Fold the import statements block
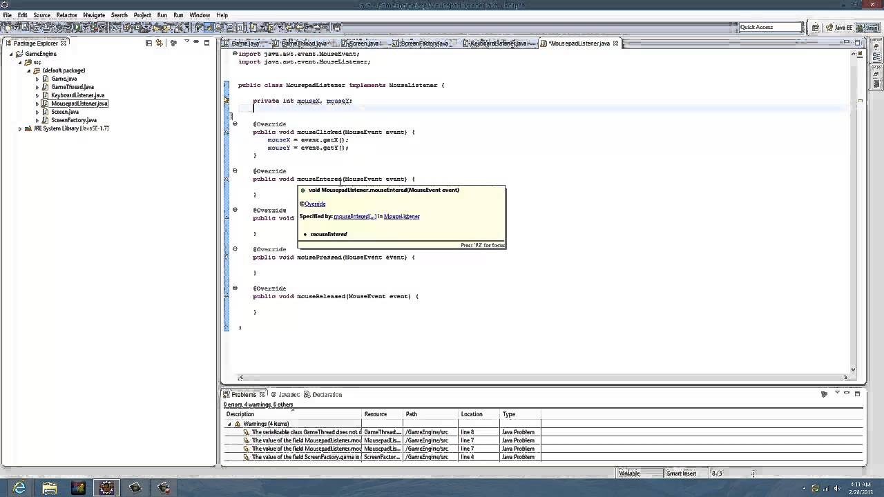Image resolution: width=884 pixels, height=497 pixels. pyautogui.click(x=235, y=54)
